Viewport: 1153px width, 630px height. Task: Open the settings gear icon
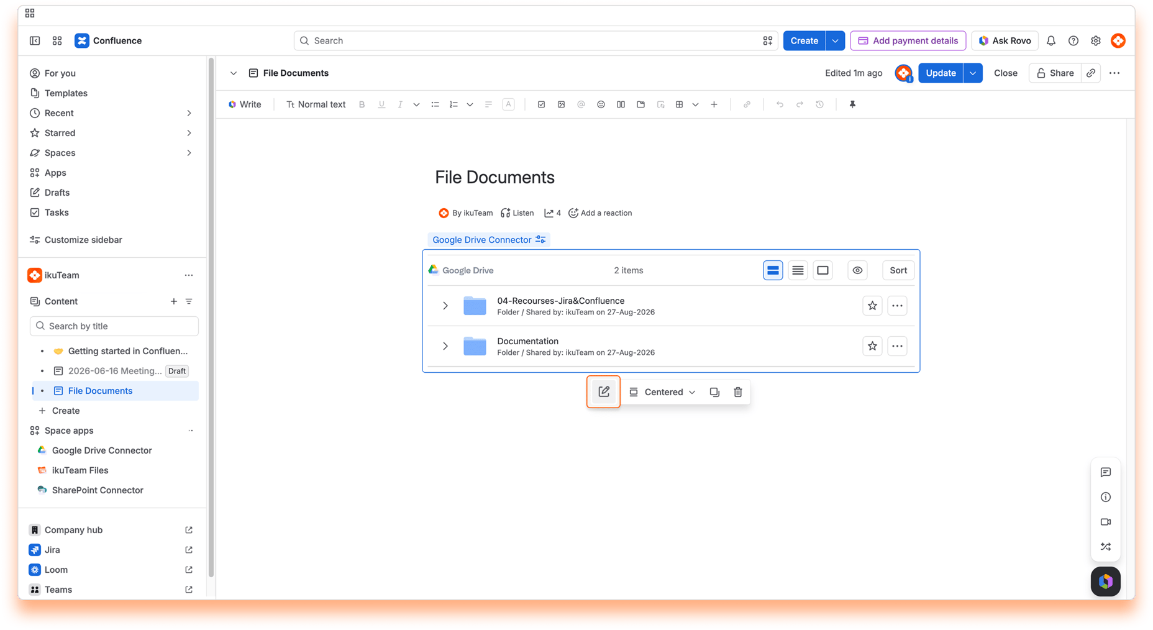click(1095, 41)
